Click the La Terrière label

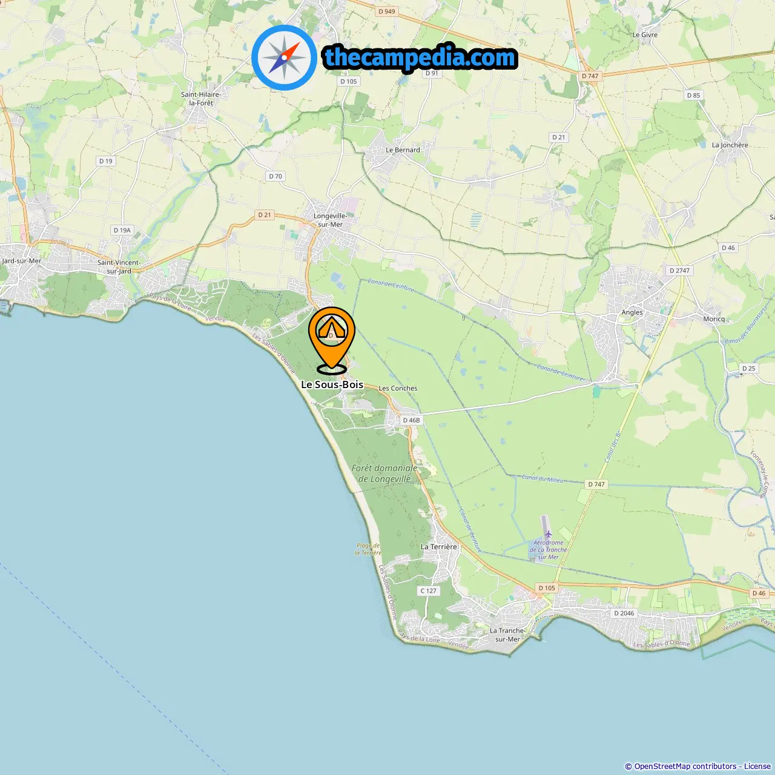pyautogui.click(x=439, y=547)
